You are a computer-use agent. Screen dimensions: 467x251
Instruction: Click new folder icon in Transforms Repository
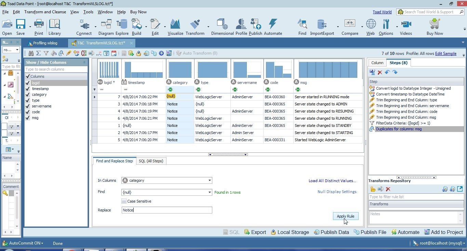click(x=373, y=189)
